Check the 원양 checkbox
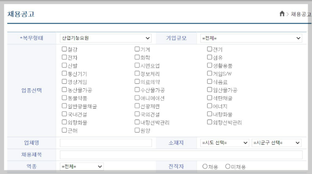The image size is (312, 174). 137,130
